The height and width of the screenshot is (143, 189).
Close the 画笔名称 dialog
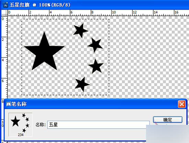coord(182,104)
